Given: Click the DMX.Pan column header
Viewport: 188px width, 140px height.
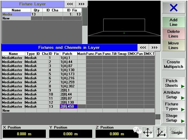Looking at the screenshot, I should click(x=136, y=54).
